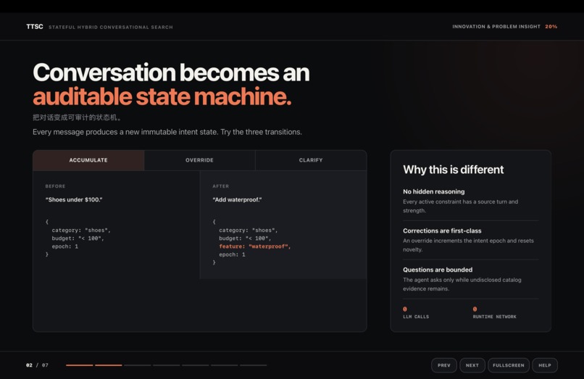Image resolution: width=584 pixels, height=379 pixels.
Task: Click "An override increments the intent epoch" description
Action: pyautogui.click(x=468, y=245)
